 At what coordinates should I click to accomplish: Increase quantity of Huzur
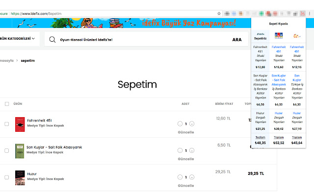click(192, 177)
